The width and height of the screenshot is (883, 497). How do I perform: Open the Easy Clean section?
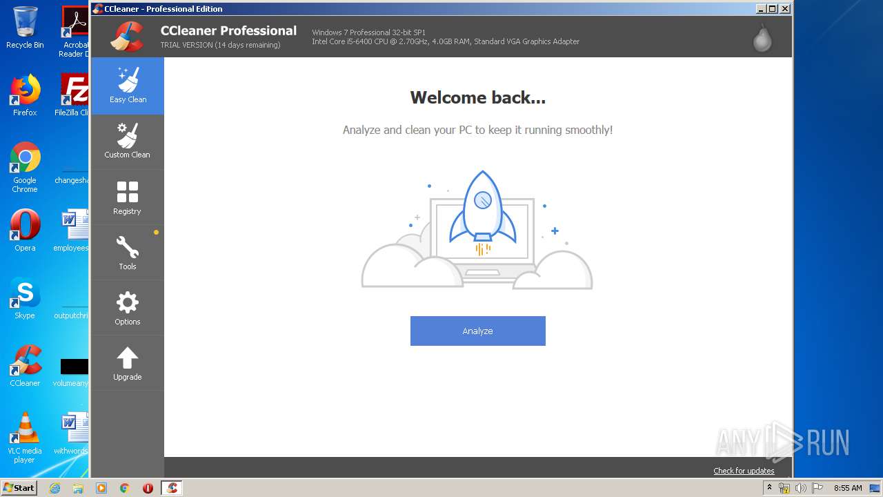(x=128, y=86)
